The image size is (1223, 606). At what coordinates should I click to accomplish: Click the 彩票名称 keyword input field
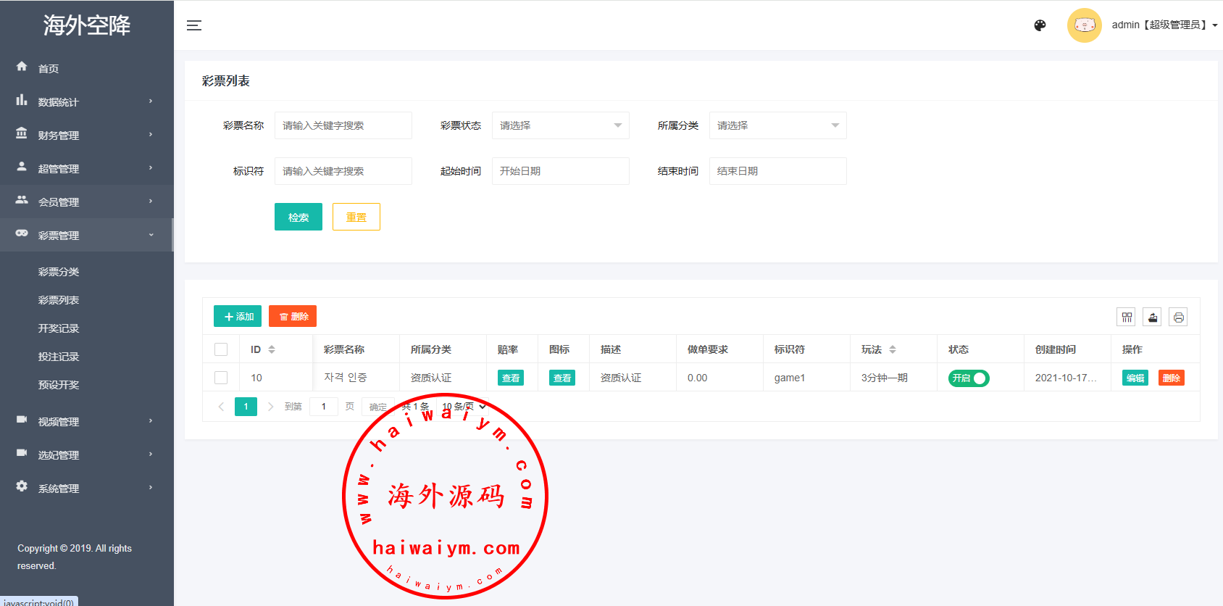(x=343, y=125)
